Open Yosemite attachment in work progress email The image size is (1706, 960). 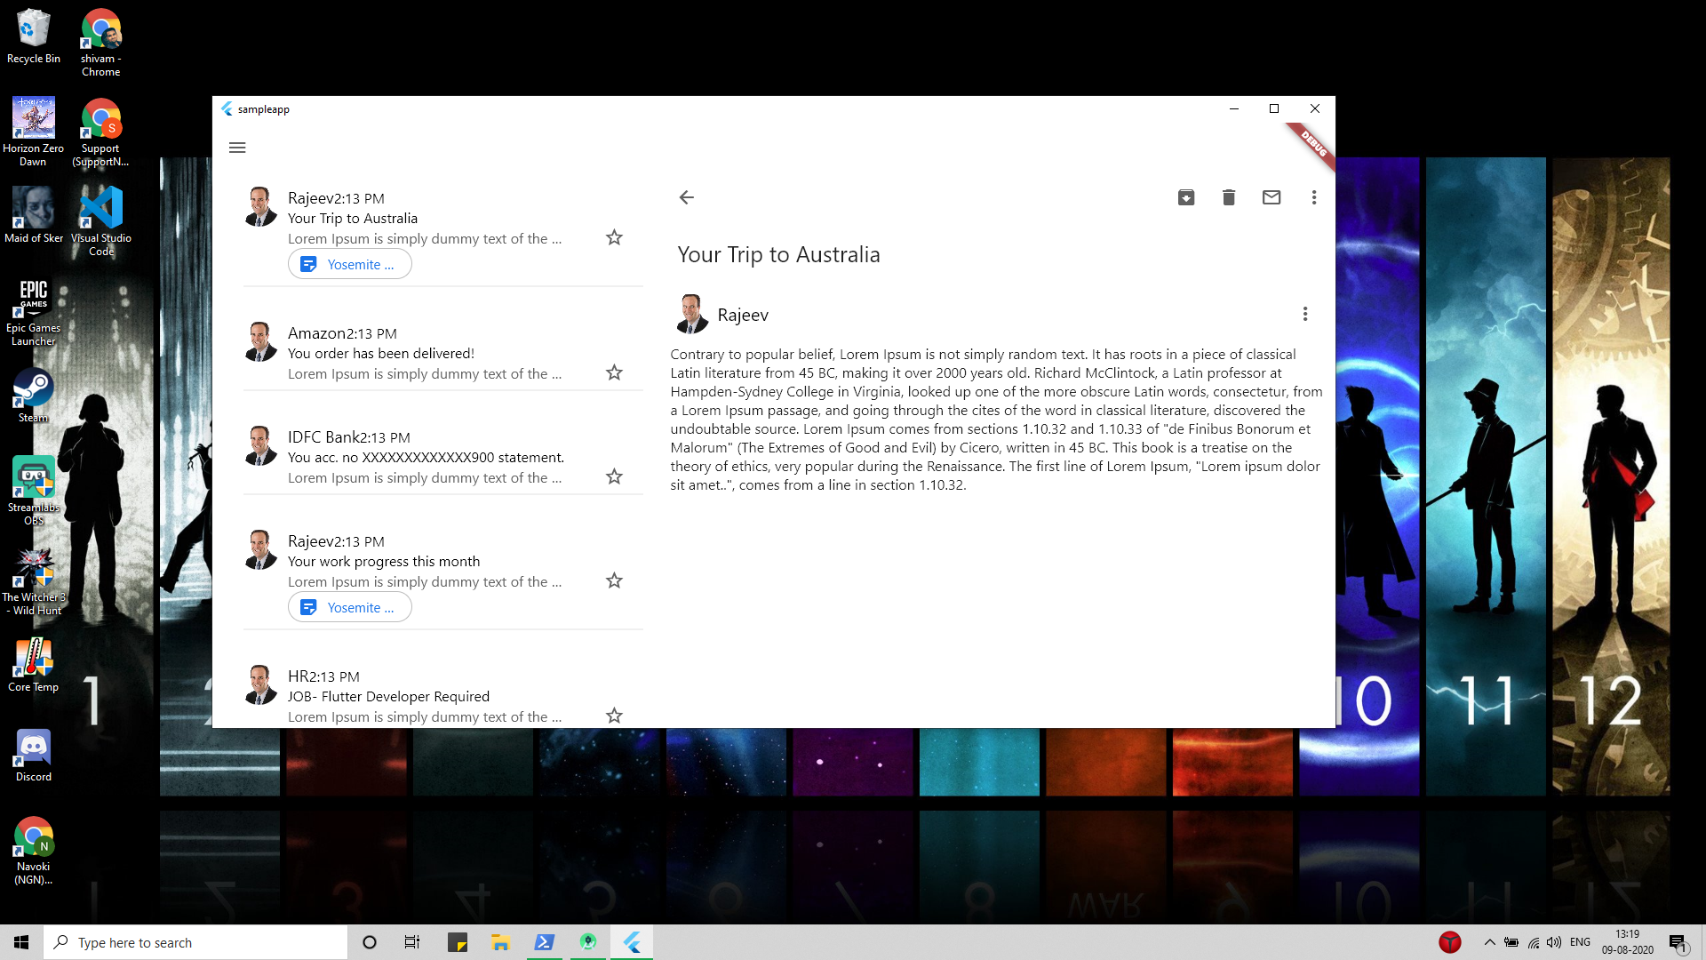tap(350, 607)
